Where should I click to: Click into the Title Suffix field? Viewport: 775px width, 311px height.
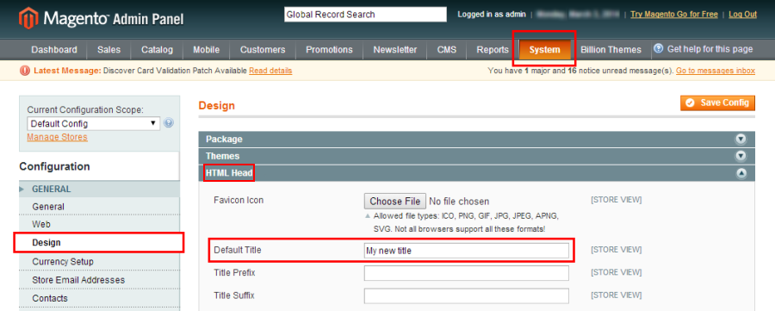467,295
